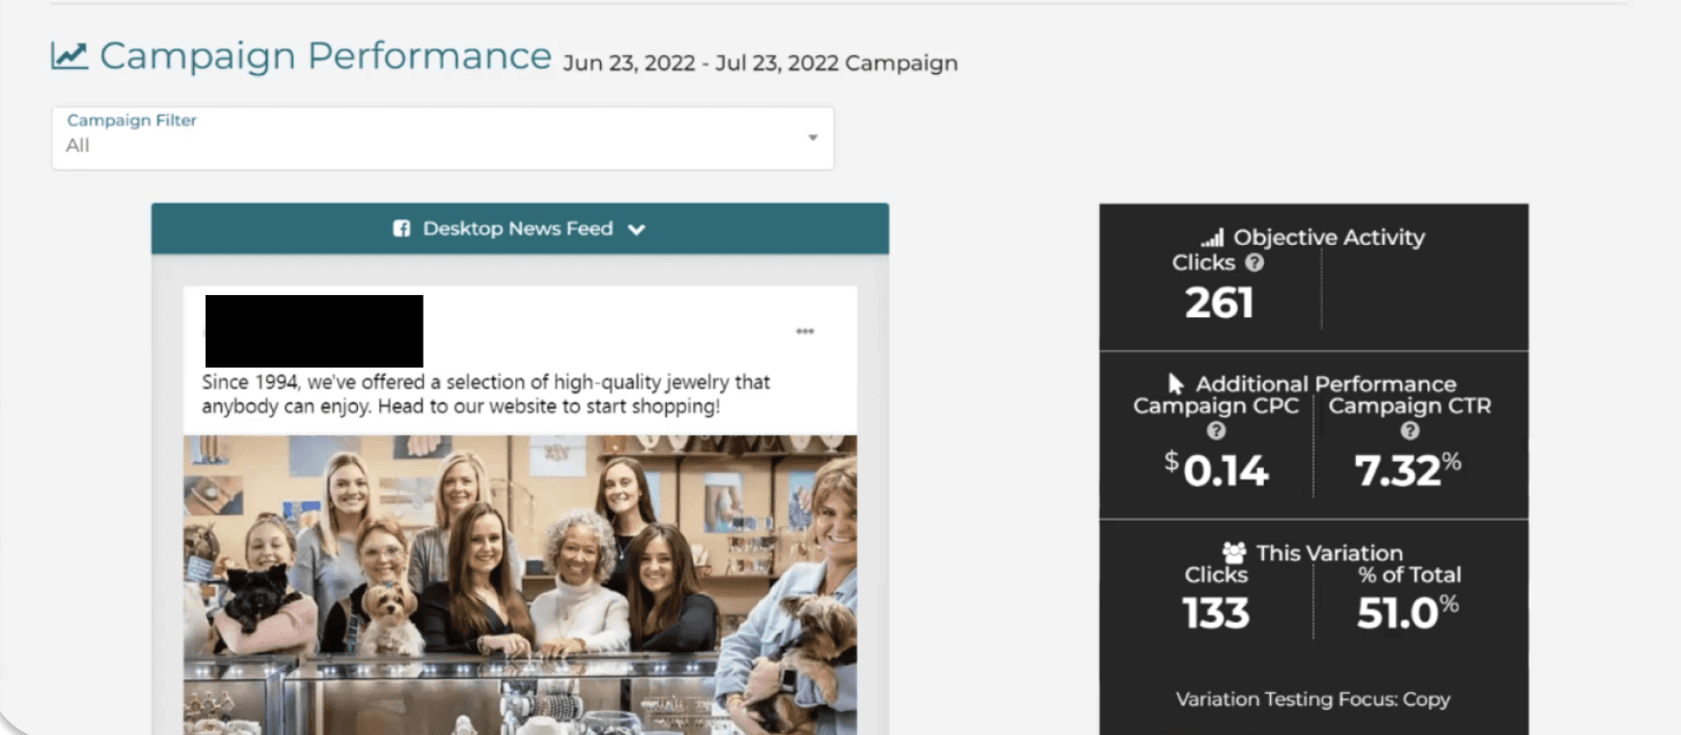Image resolution: width=1681 pixels, height=735 pixels.
Task: Expand the Desktop News Feed placement selector
Action: click(x=520, y=229)
